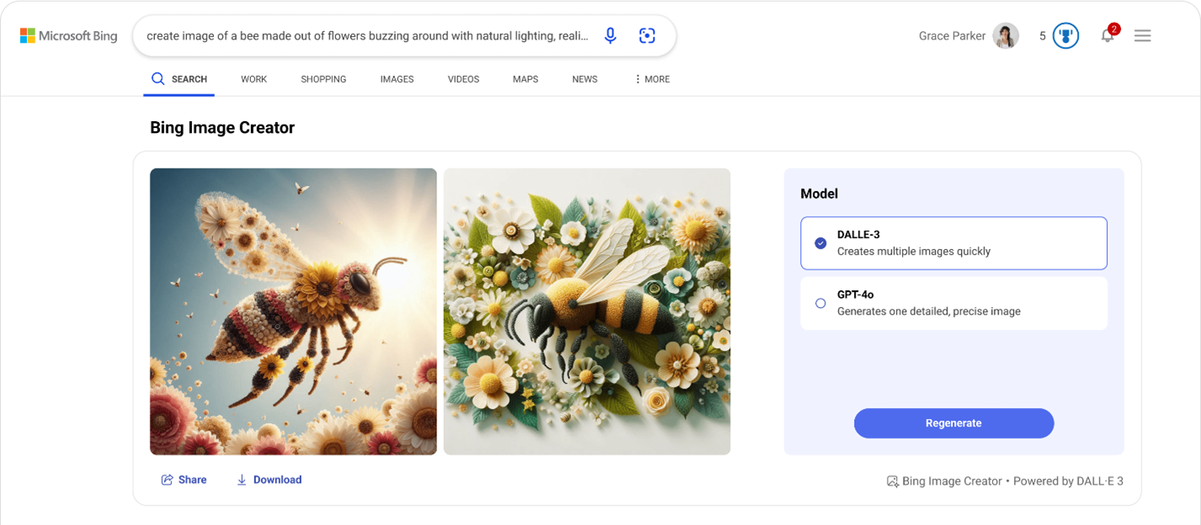Screen dimensions: 1201x525
Task: Switch to the IMAGES tab
Action: click(x=397, y=78)
